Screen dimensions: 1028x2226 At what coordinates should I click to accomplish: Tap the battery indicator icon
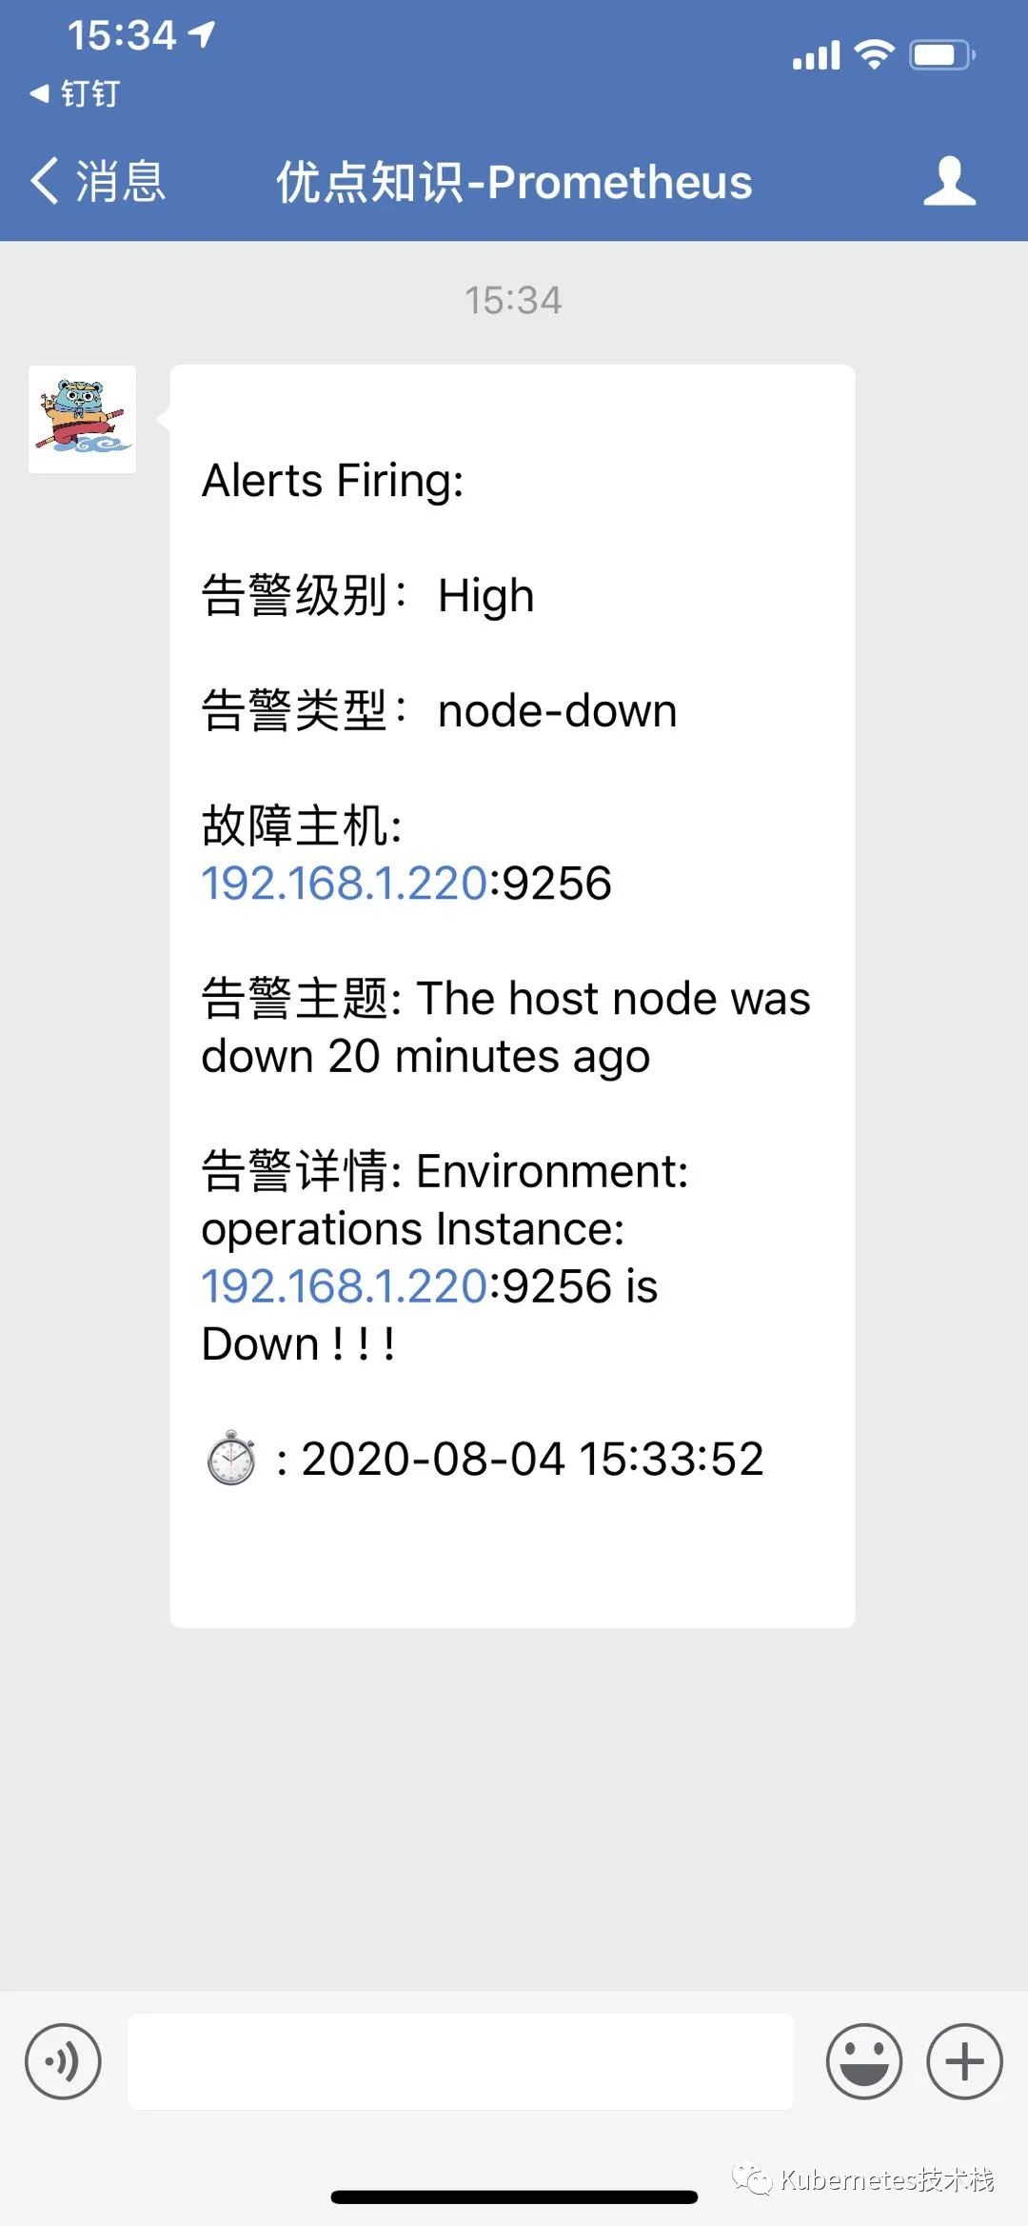937,54
